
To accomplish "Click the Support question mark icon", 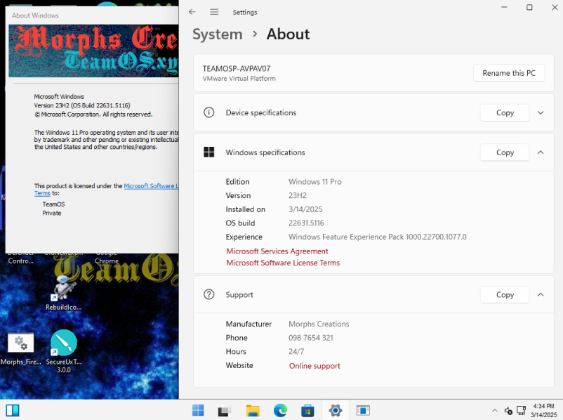I will coord(209,294).
